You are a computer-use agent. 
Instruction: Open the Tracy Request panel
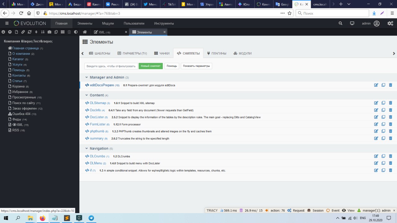[x=296, y=211]
